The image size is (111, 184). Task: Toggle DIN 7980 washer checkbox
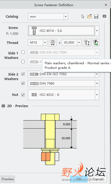coord(23,84)
